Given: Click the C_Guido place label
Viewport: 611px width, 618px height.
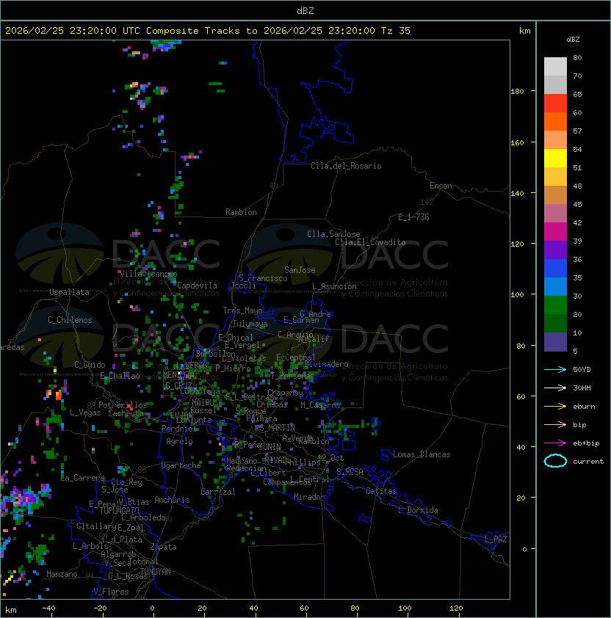Looking at the screenshot, I should [90, 365].
